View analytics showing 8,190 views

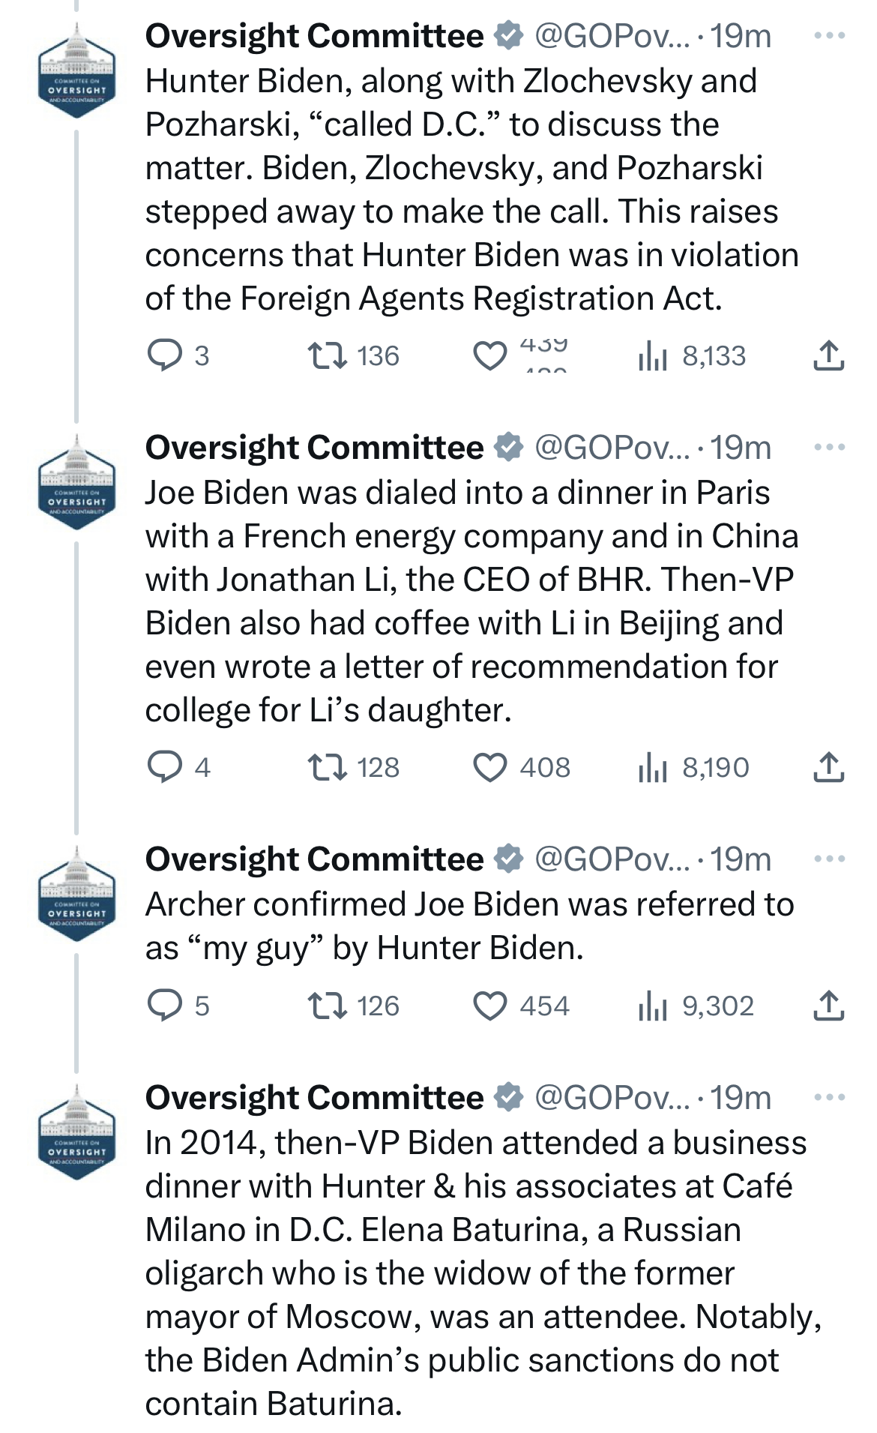pyautogui.click(x=693, y=767)
